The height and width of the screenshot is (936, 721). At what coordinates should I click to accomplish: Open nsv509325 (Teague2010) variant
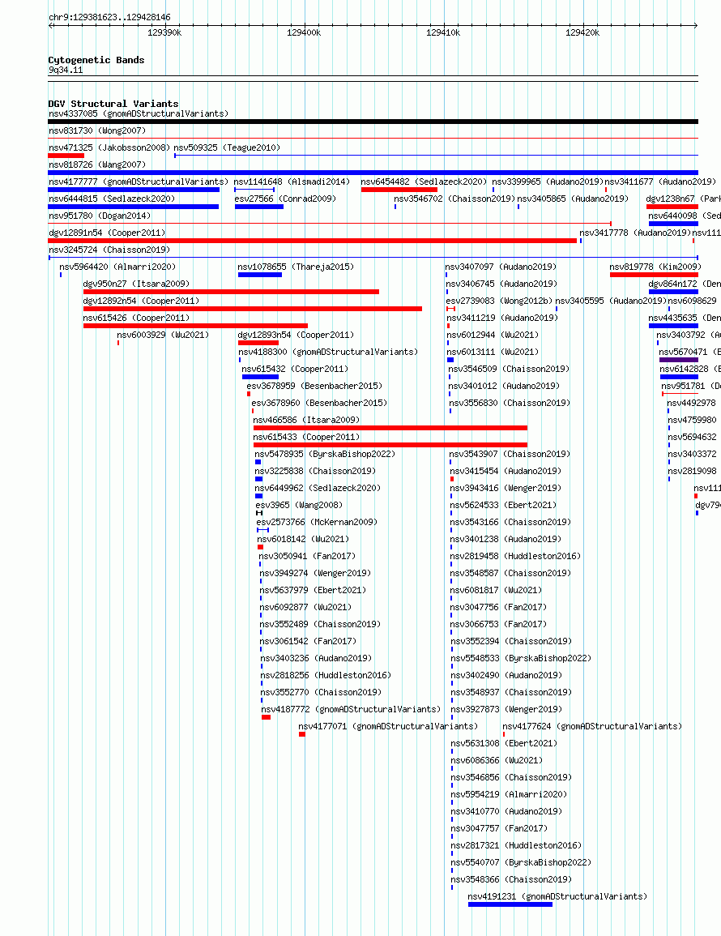click(x=227, y=147)
